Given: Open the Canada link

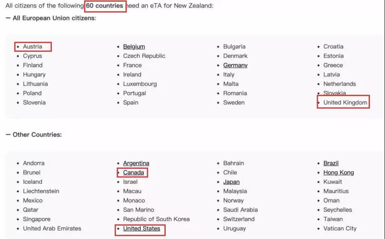Looking at the screenshot, I should tap(133, 173).
